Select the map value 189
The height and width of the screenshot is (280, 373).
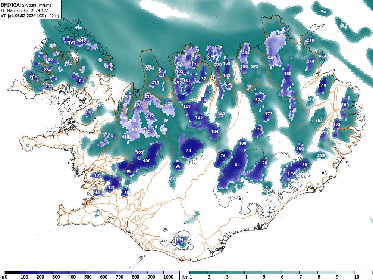98,175
